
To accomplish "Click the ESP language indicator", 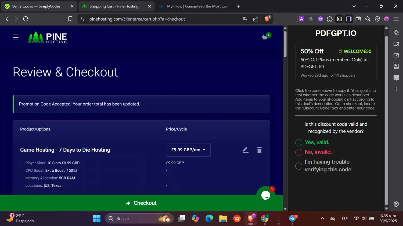I will tap(344, 219).
